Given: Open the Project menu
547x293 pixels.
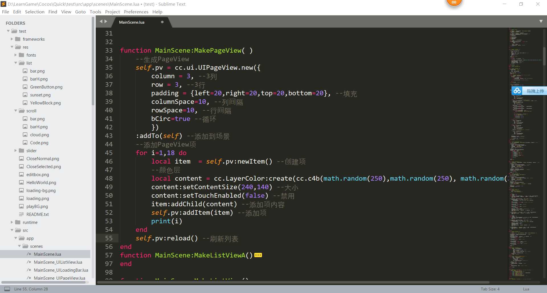Looking at the screenshot, I should (113, 12).
